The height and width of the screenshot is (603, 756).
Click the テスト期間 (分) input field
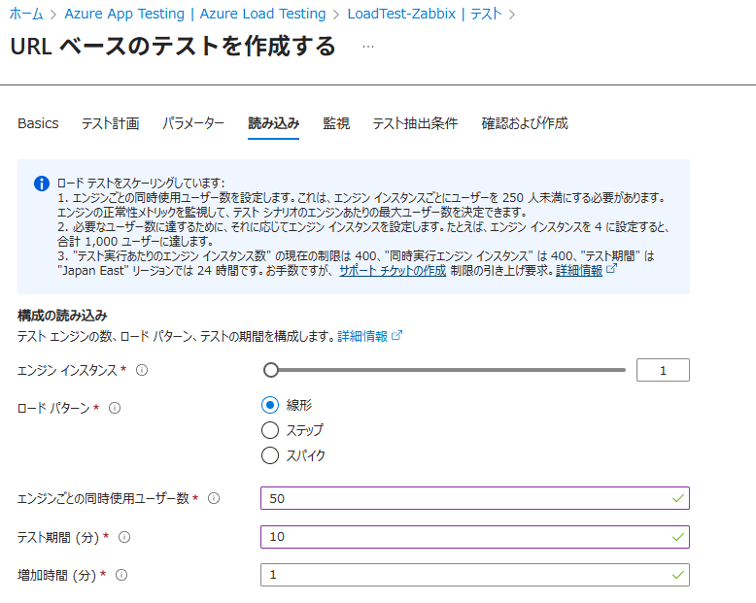click(x=474, y=537)
